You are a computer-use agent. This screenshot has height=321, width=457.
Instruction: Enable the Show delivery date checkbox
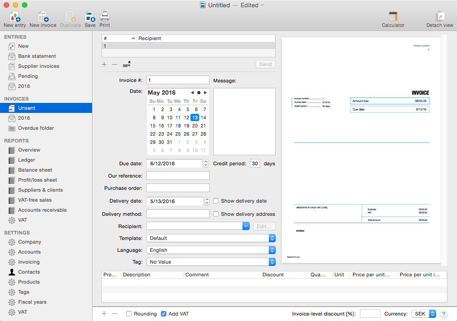(x=216, y=201)
